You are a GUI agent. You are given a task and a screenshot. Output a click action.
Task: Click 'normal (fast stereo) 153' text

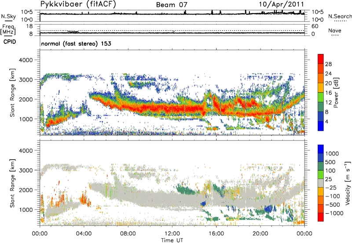pyautogui.click(x=76, y=43)
